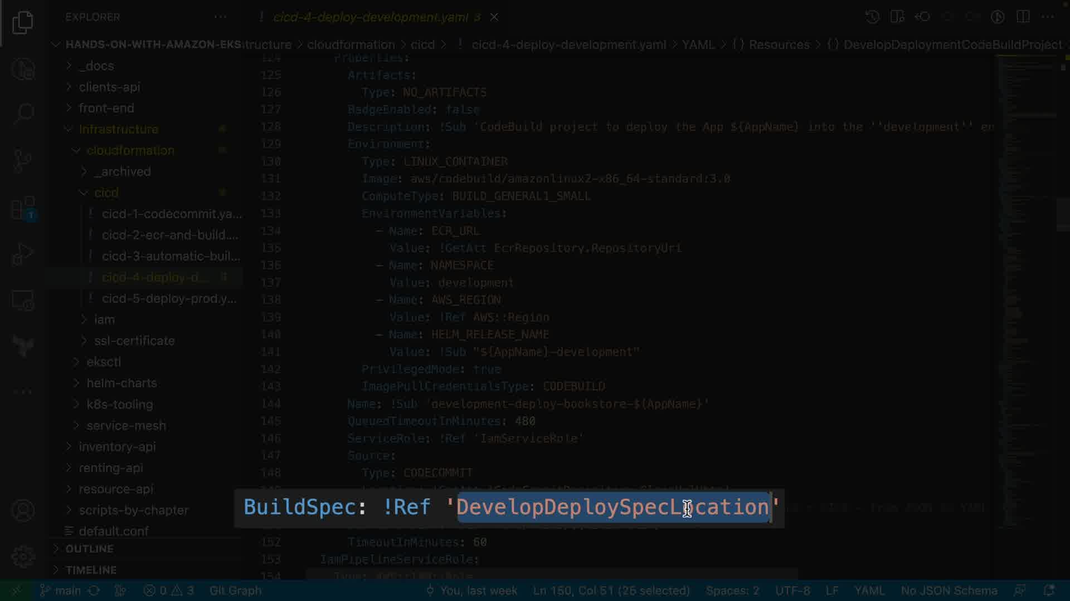Screen dimensions: 1070x601
Task: Collapse the cicd folder
Action: [106, 193]
